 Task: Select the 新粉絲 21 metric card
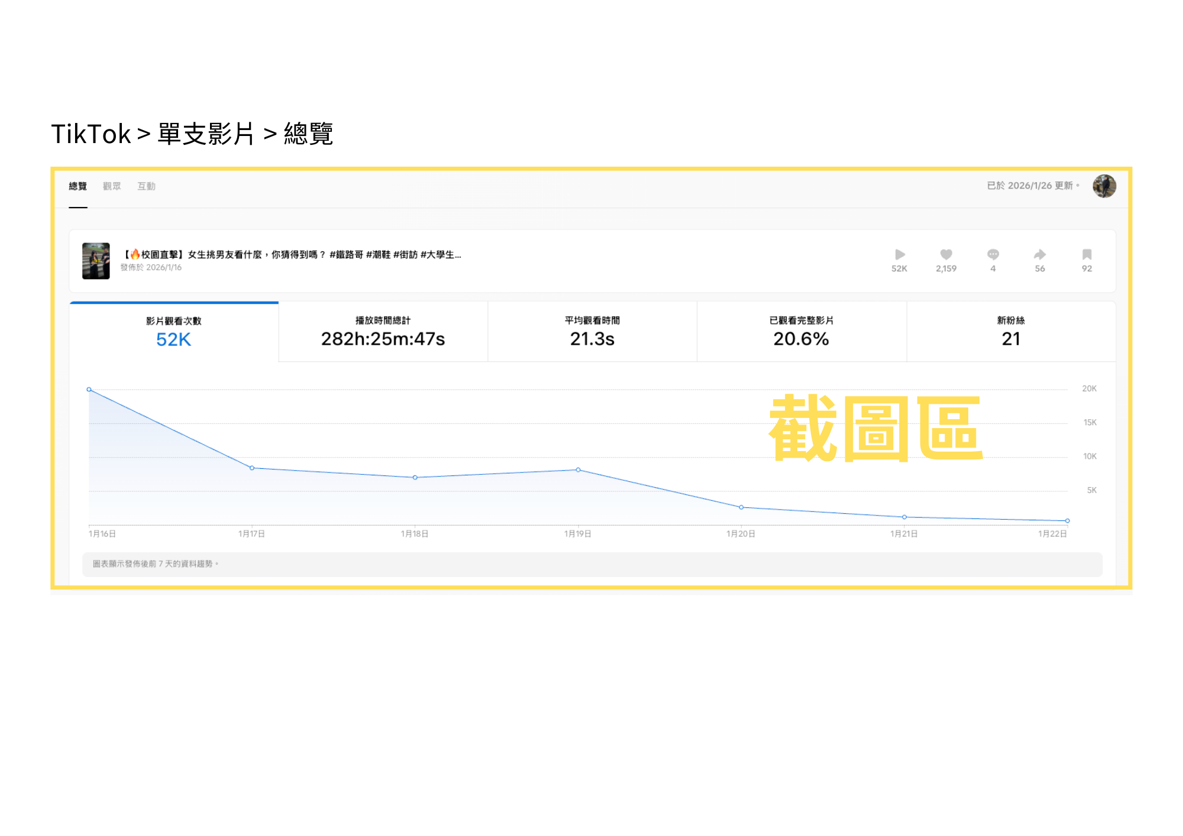[x=1011, y=332]
